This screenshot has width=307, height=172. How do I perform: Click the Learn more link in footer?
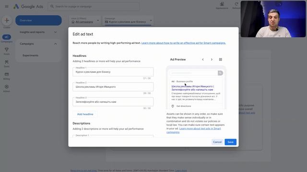click(x=181, y=171)
